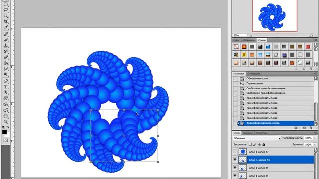Select the History Brush tool

click(6, 51)
